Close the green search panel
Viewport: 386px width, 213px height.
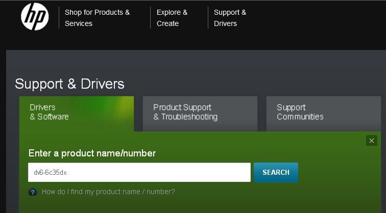(372, 141)
